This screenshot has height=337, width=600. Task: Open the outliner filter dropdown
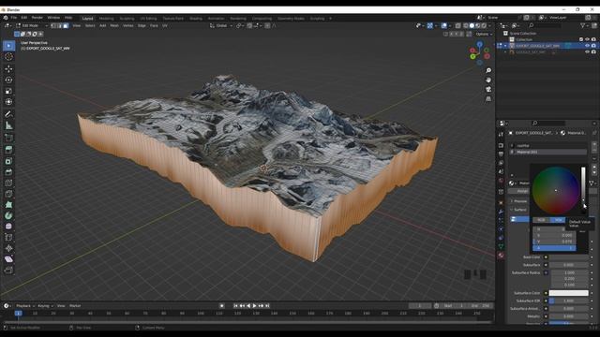[x=584, y=25]
